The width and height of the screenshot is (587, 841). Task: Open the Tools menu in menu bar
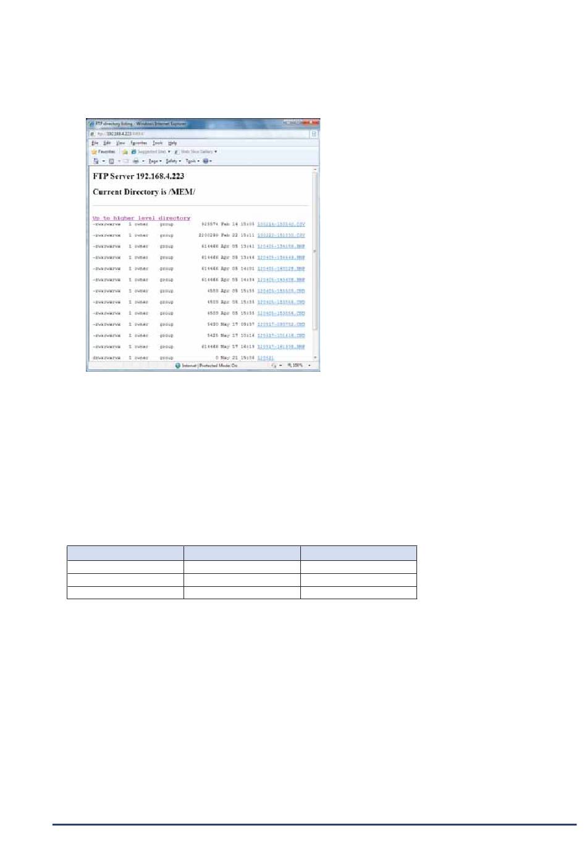tap(158, 143)
